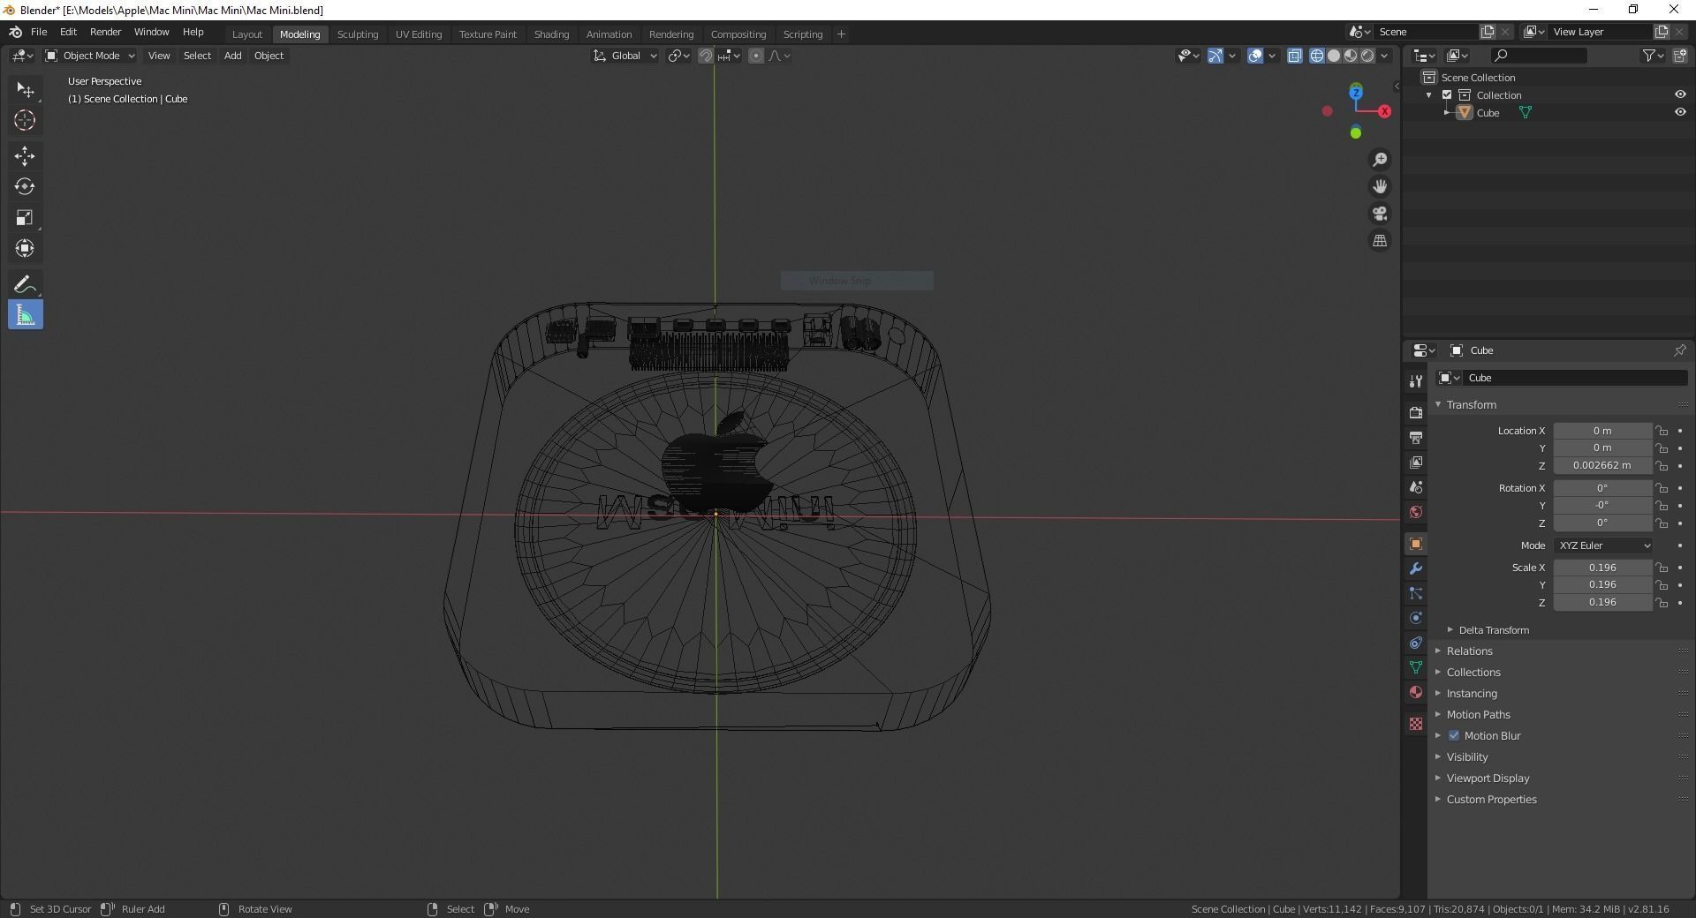Open the Scene properties tab
The width and height of the screenshot is (1696, 918).
(1416, 487)
